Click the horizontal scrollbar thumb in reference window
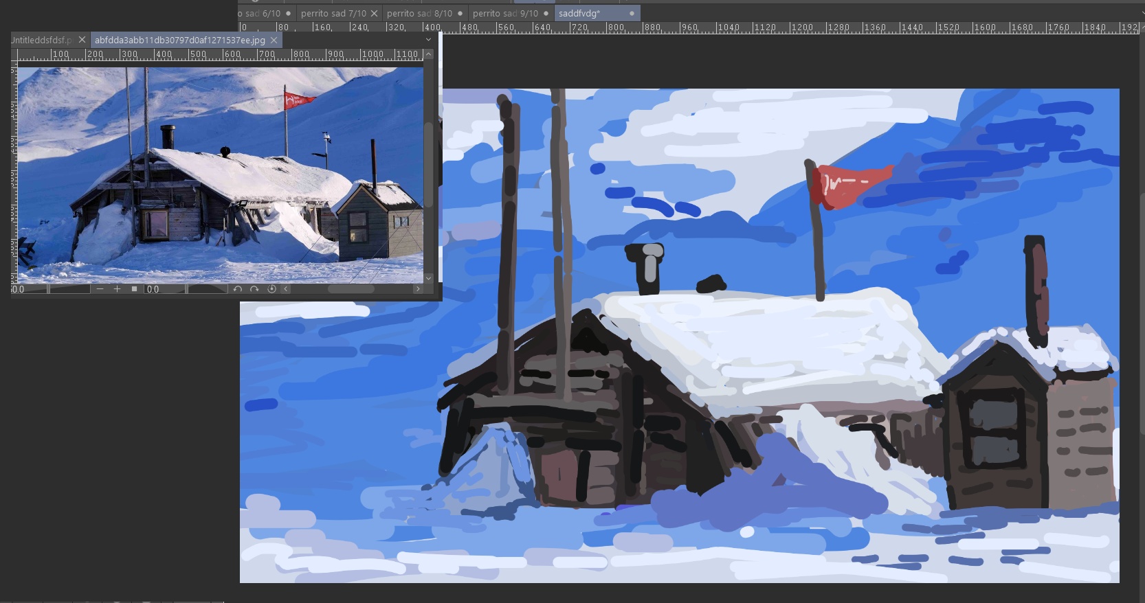1145x603 pixels. pos(351,289)
